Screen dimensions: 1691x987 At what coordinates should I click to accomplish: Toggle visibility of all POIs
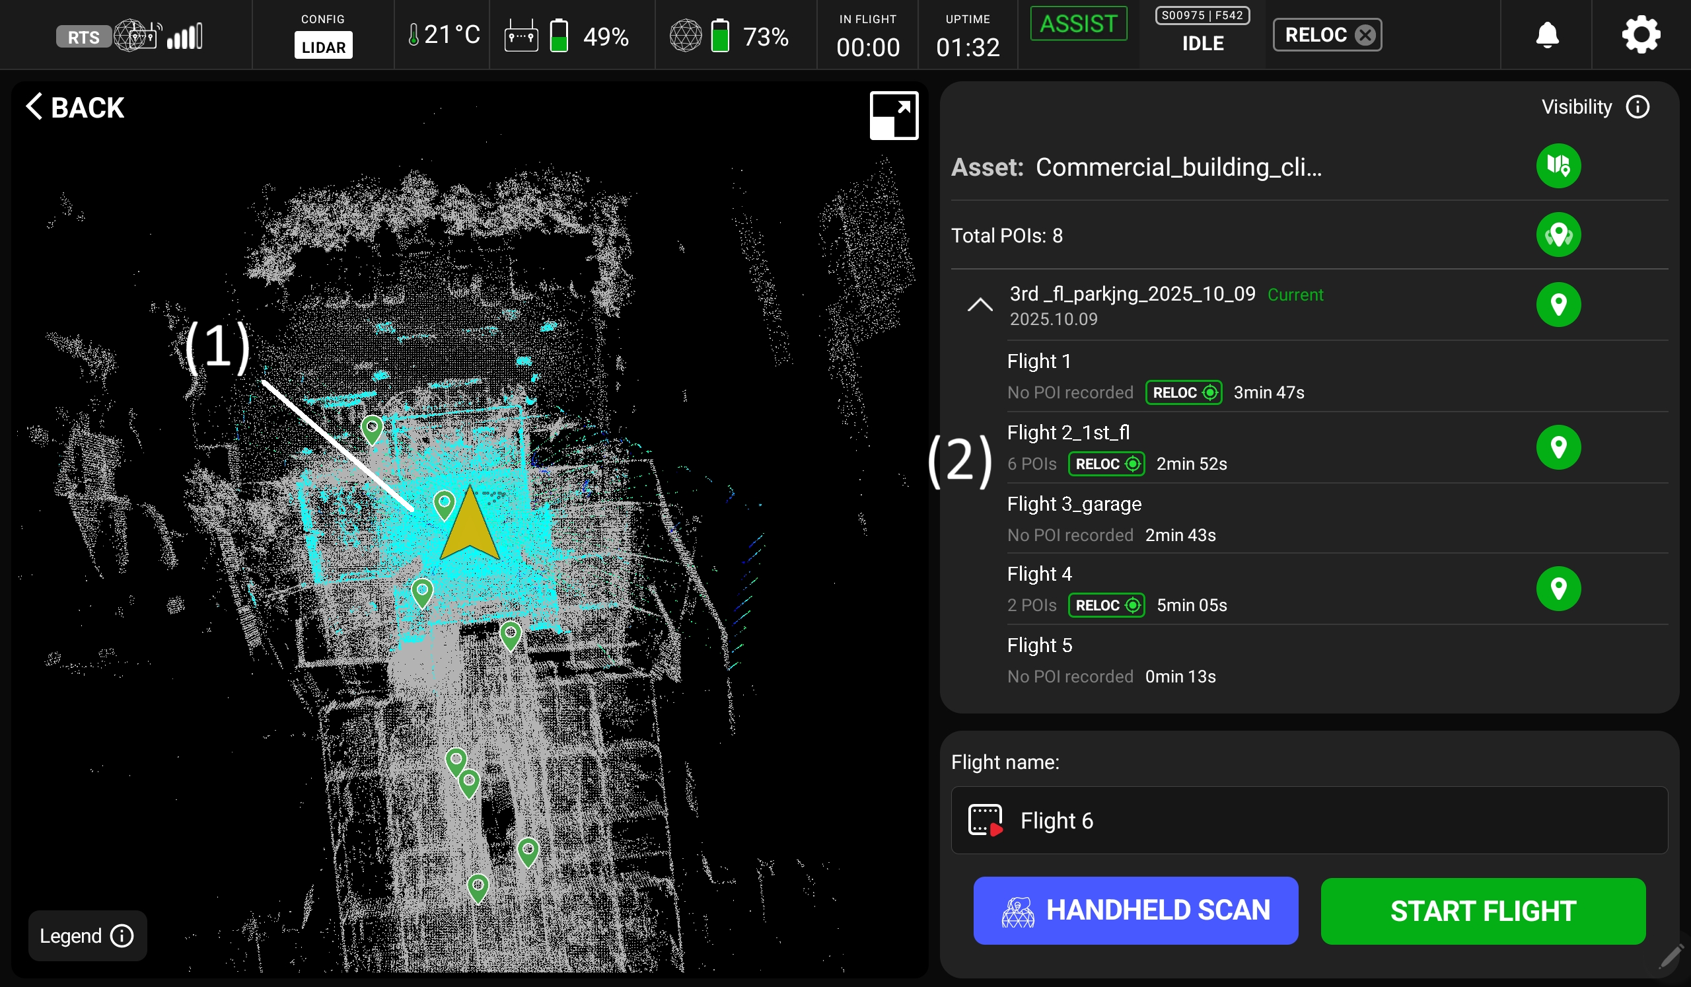[x=1558, y=235]
